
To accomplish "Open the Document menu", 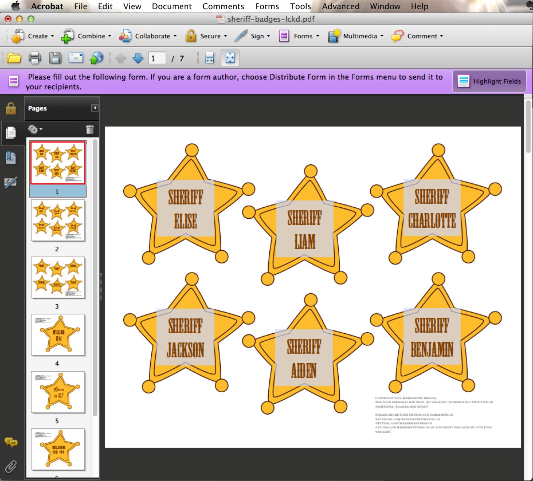I will [x=172, y=6].
